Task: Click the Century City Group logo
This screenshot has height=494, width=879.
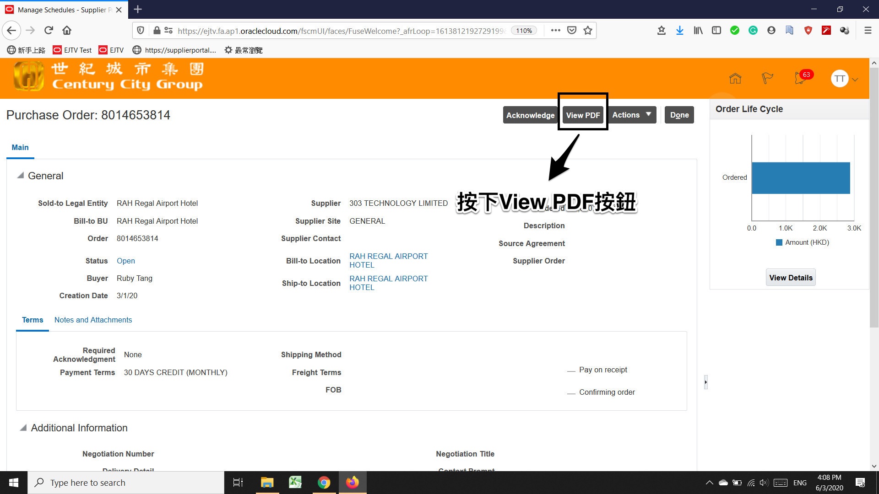Action: [x=109, y=76]
